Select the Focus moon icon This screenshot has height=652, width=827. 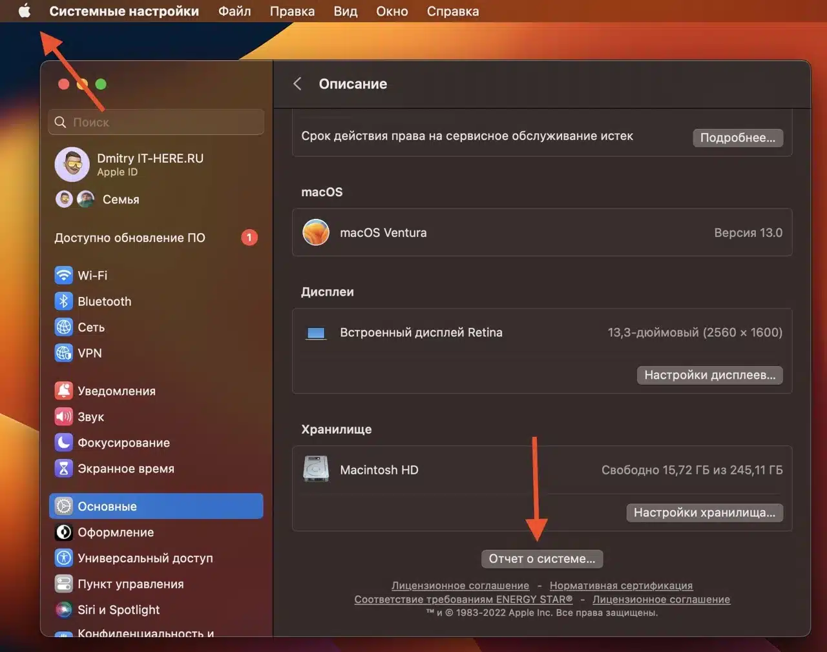click(x=63, y=443)
